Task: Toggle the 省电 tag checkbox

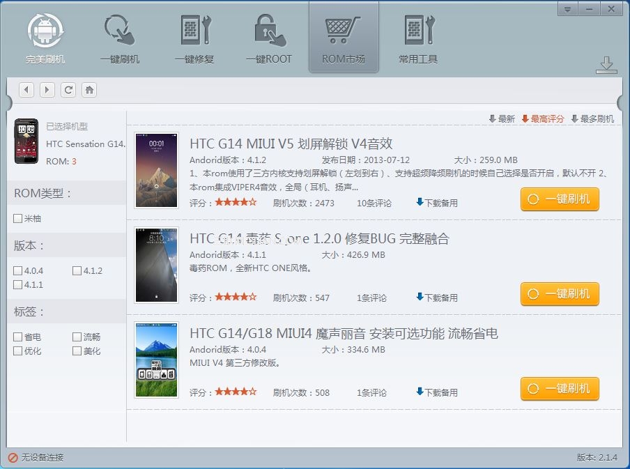Action: pos(18,337)
